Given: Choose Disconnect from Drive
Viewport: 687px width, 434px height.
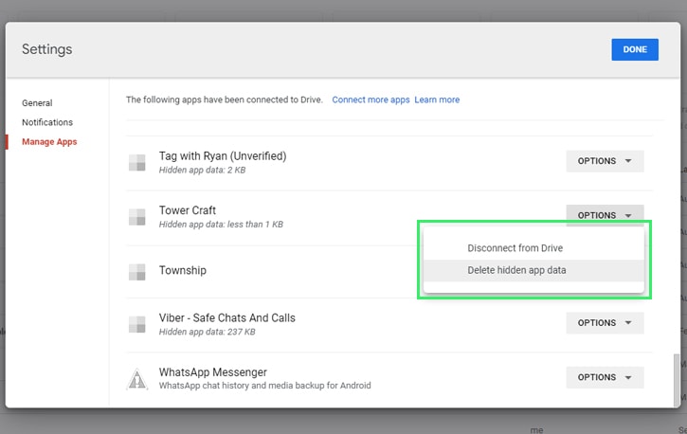Looking at the screenshot, I should 533,248.
